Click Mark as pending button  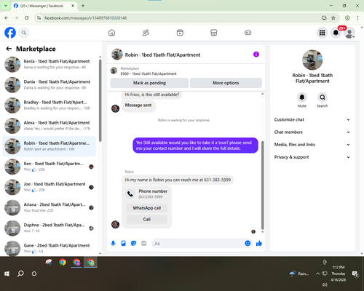coord(149,83)
